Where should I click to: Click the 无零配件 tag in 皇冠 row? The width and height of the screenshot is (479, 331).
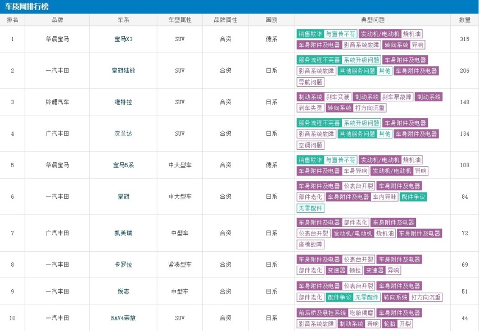click(310, 208)
